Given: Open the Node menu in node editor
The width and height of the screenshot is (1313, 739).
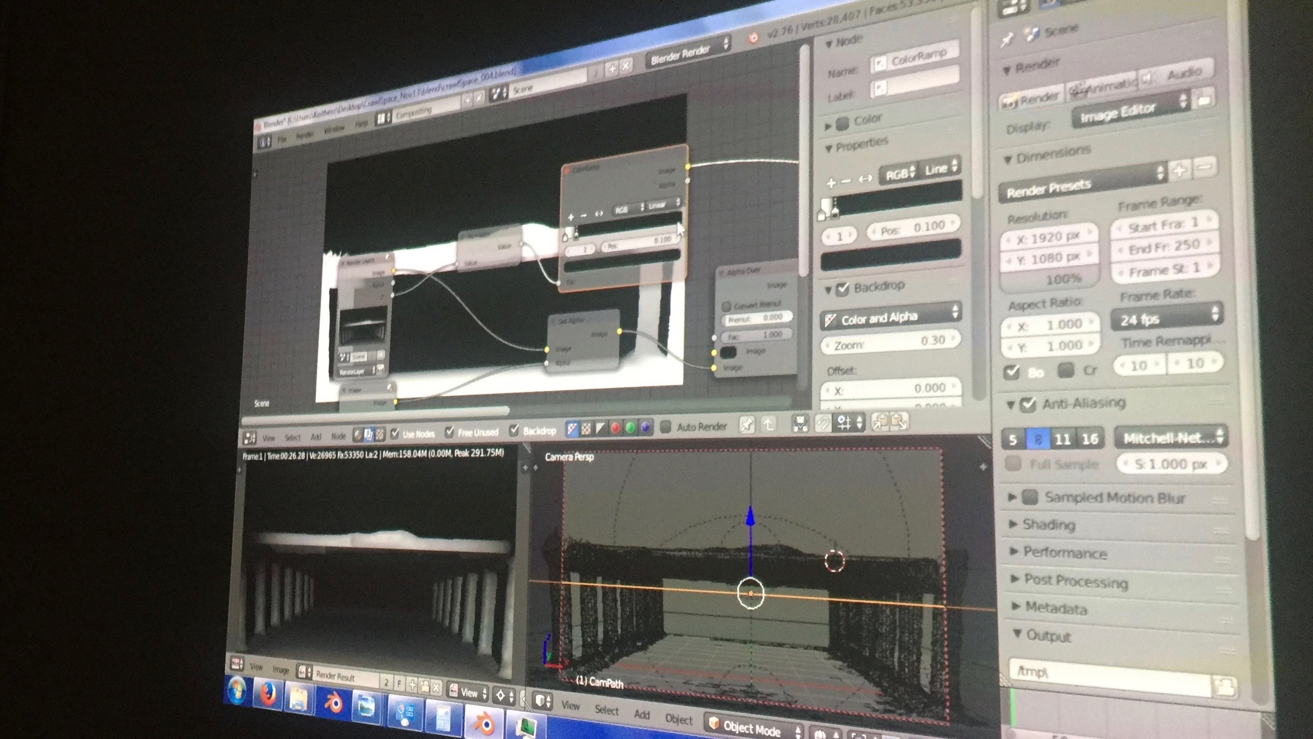Looking at the screenshot, I should click(x=339, y=436).
